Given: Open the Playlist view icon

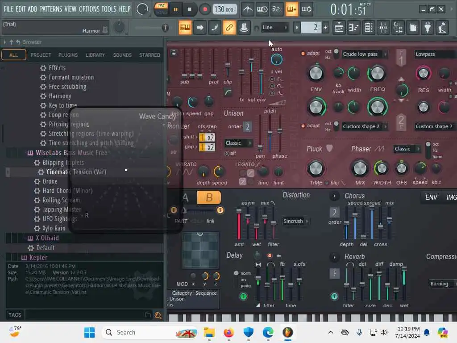Looking at the screenshot, I should 339,28.
